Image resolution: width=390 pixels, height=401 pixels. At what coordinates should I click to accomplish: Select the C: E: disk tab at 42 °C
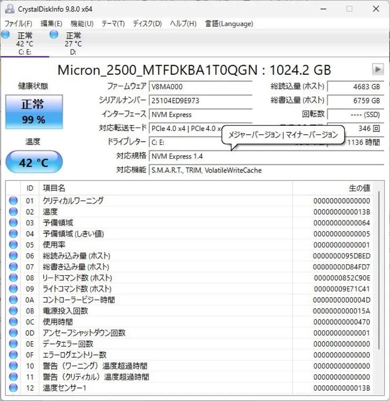pos(25,43)
